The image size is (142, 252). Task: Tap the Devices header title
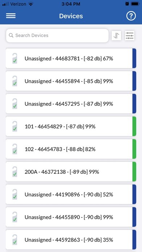point(71,16)
